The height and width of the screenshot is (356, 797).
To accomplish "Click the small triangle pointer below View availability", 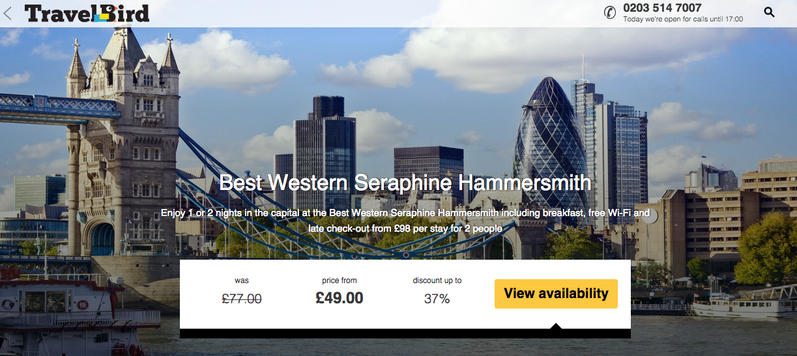I will [x=556, y=325].
